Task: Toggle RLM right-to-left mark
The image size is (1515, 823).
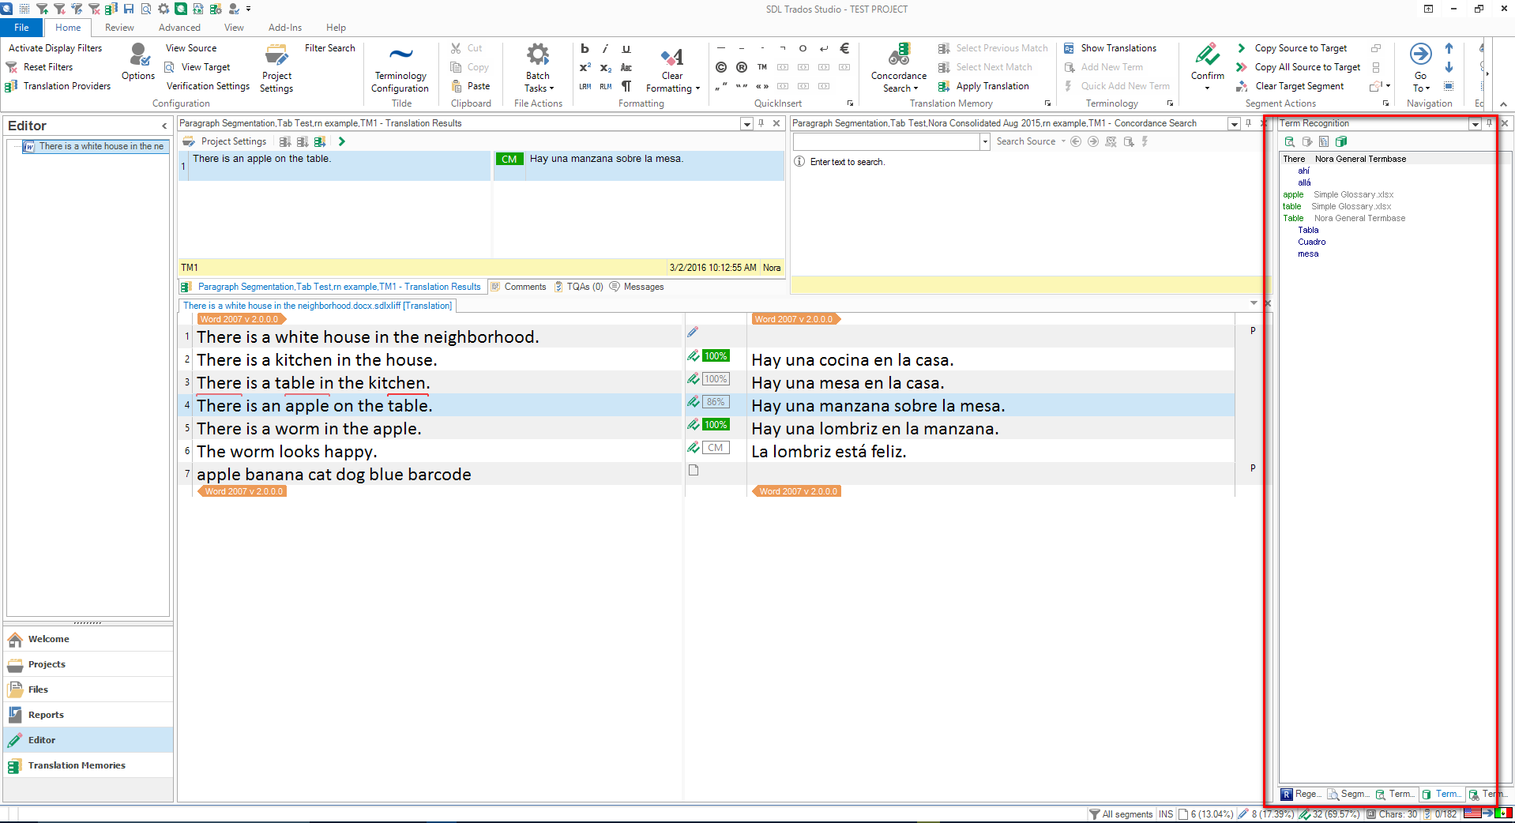Action: (605, 86)
